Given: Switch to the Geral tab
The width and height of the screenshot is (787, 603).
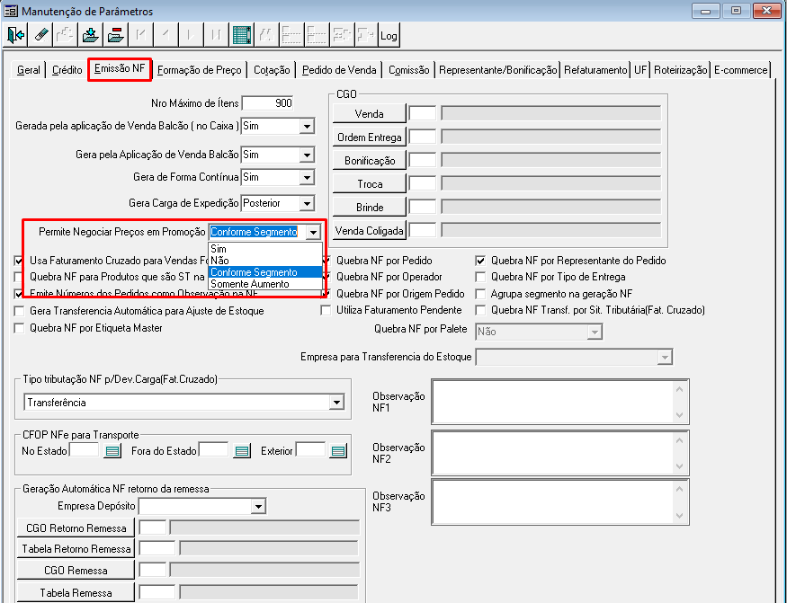Looking at the screenshot, I should click(28, 70).
